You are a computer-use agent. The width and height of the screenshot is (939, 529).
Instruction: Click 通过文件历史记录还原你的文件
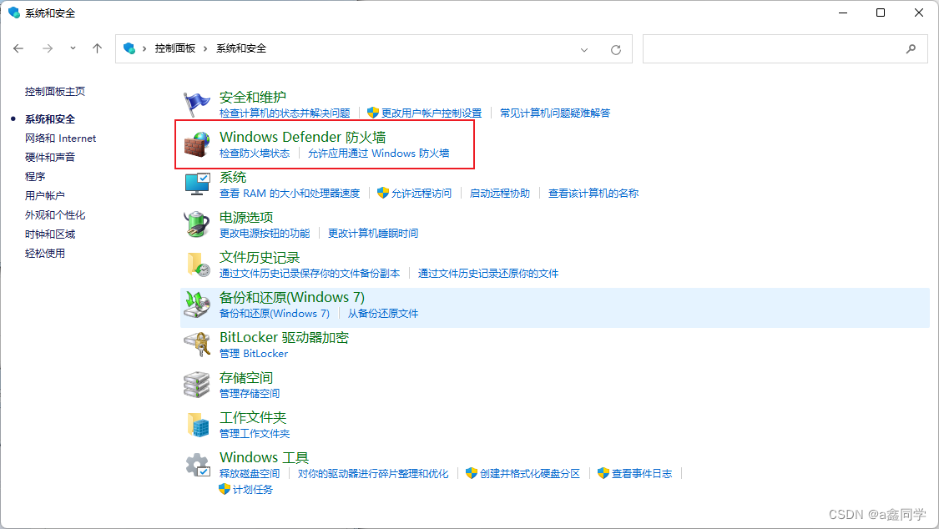tap(488, 274)
